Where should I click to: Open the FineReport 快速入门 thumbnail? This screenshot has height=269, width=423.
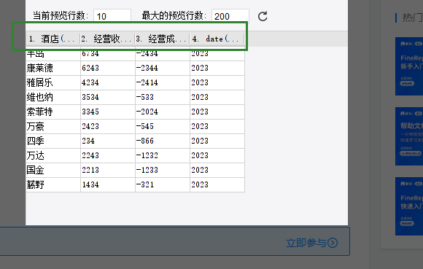coord(409,206)
